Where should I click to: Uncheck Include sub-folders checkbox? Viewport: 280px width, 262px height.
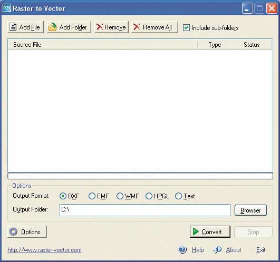[x=186, y=28]
